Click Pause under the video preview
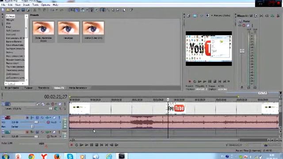The width and height of the screenshot is (283, 159). point(210,81)
